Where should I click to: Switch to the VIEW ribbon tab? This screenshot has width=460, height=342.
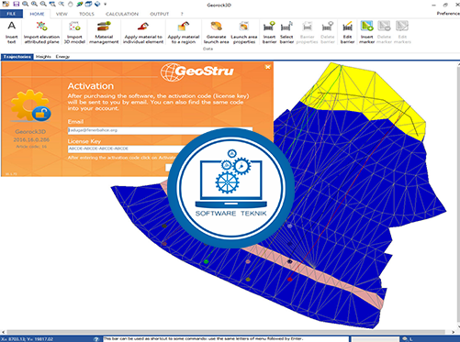[x=62, y=14]
